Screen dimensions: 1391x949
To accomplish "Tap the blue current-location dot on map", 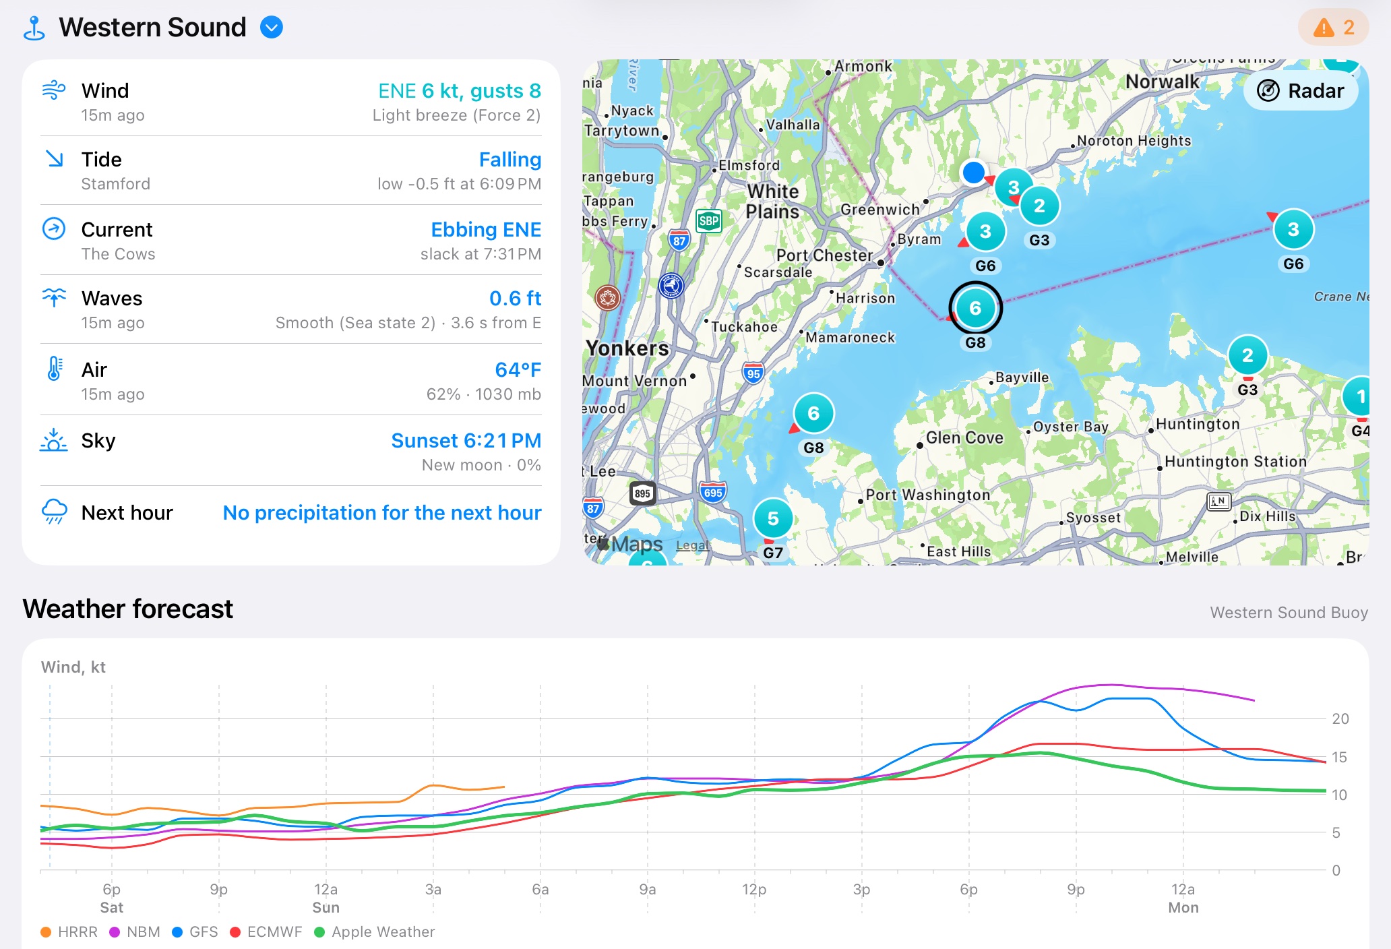I will [973, 173].
